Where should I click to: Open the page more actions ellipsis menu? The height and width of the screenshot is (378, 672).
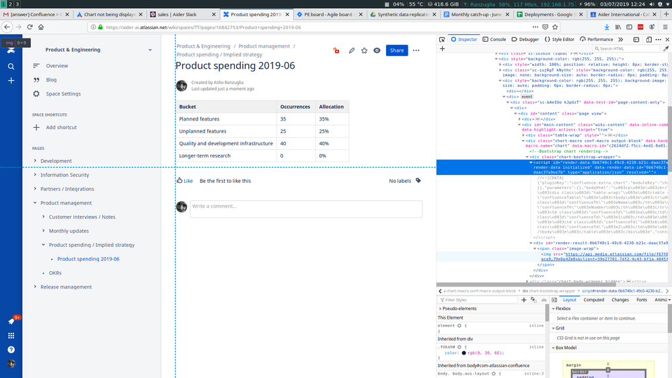[x=416, y=50]
